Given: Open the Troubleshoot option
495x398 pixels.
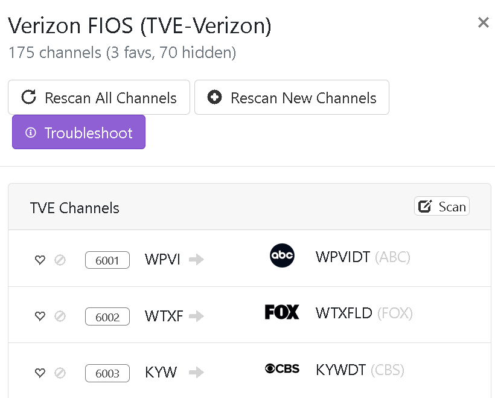Looking at the screenshot, I should [x=79, y=132].
